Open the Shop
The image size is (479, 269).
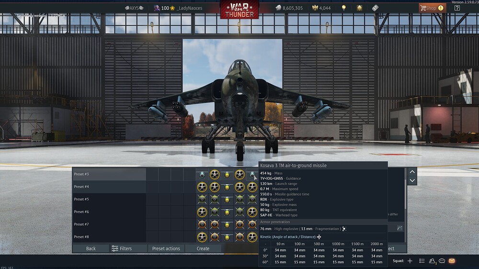432,8
